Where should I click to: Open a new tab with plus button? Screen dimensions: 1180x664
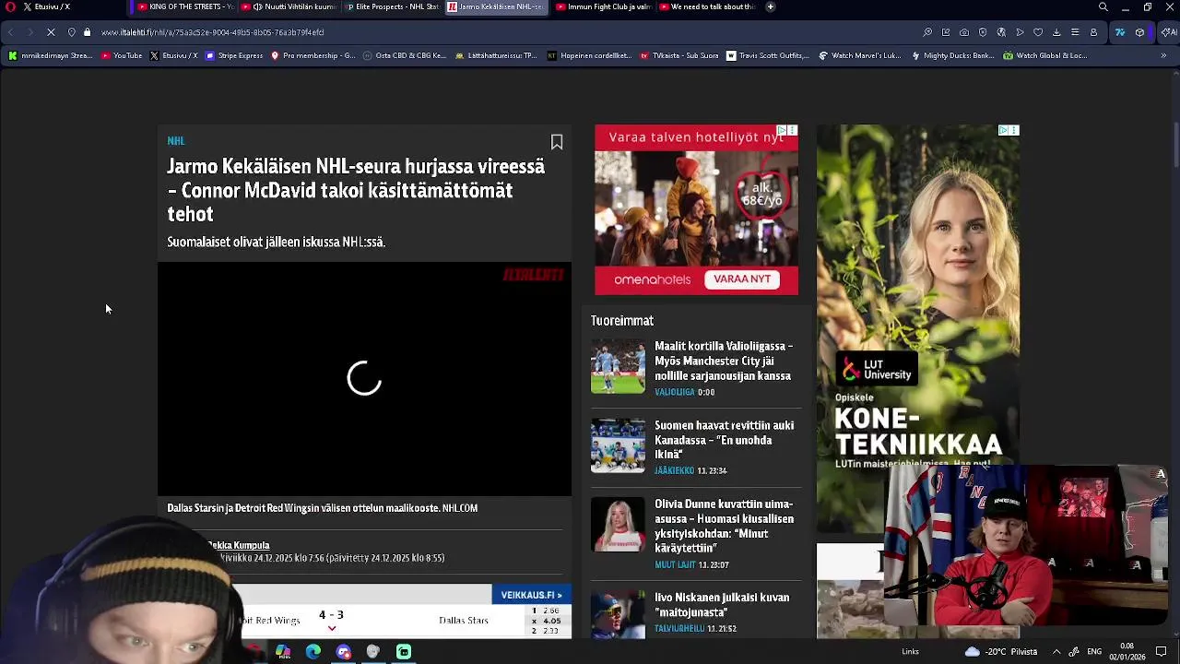tap(771, 6)
